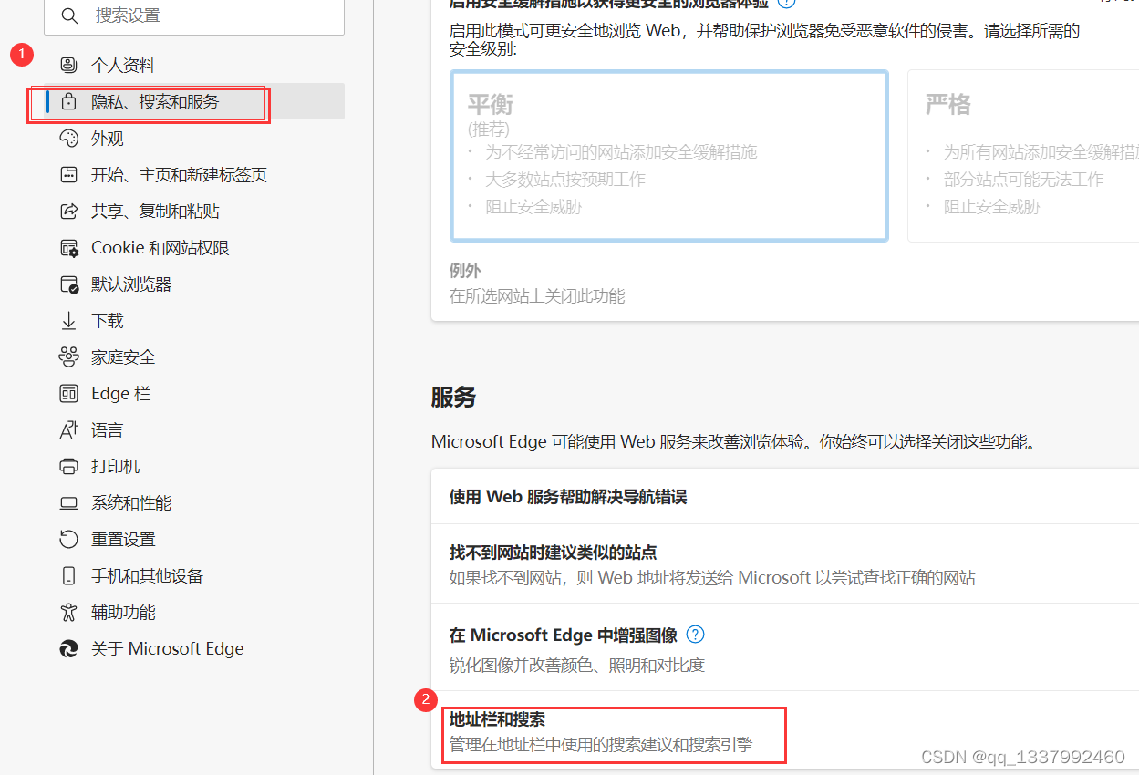The image size is (1139, 775).
Task: Open 默认浏览器 settings entry
Action: [x=131, y=284]
